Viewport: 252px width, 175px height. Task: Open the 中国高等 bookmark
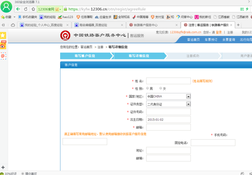point(140,17)
